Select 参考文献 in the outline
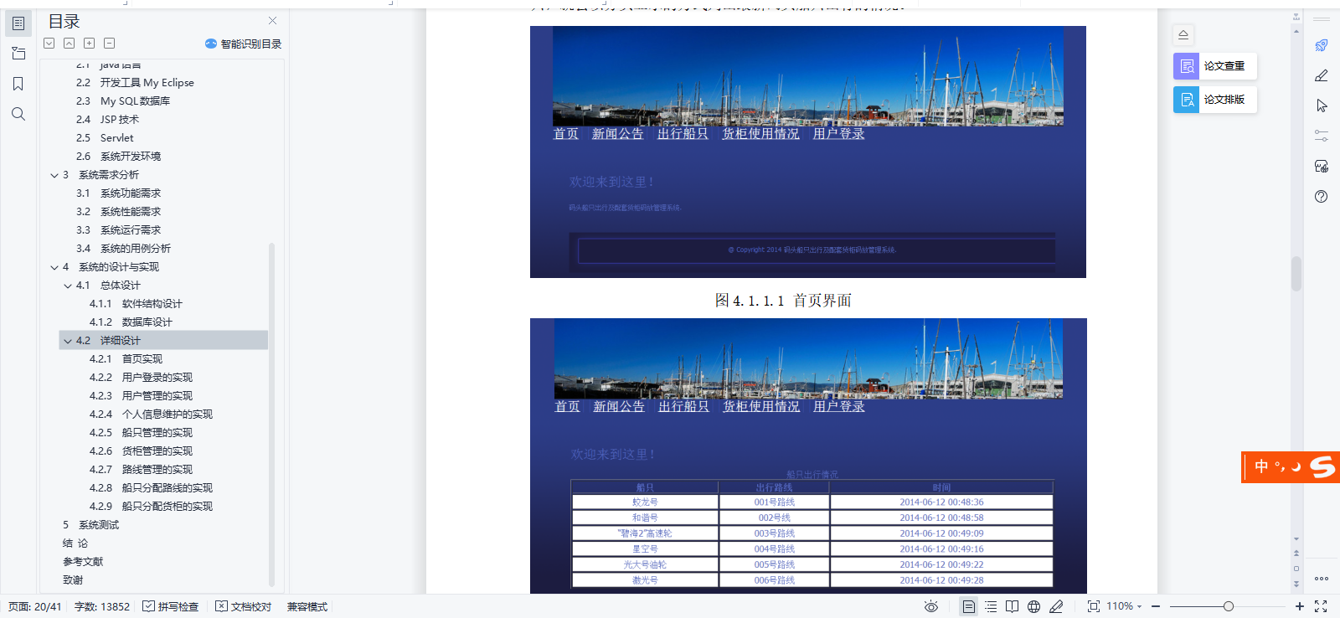Viewport: 1340px width, 618px height. point(83,562)
